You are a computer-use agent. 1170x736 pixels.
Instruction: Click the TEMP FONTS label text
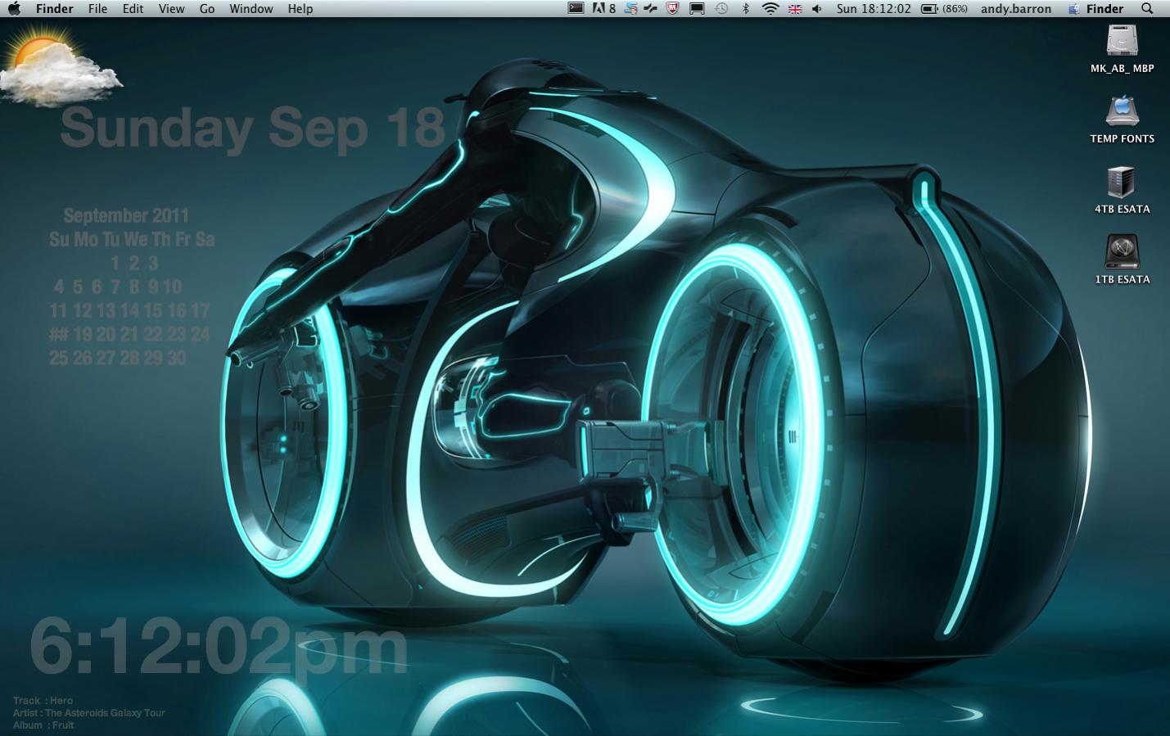tap(1122, 139)
